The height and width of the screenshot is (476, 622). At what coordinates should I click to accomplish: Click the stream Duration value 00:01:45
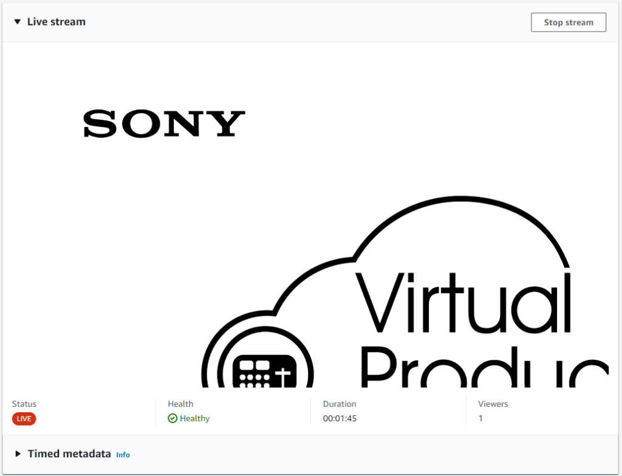point(339,418)
